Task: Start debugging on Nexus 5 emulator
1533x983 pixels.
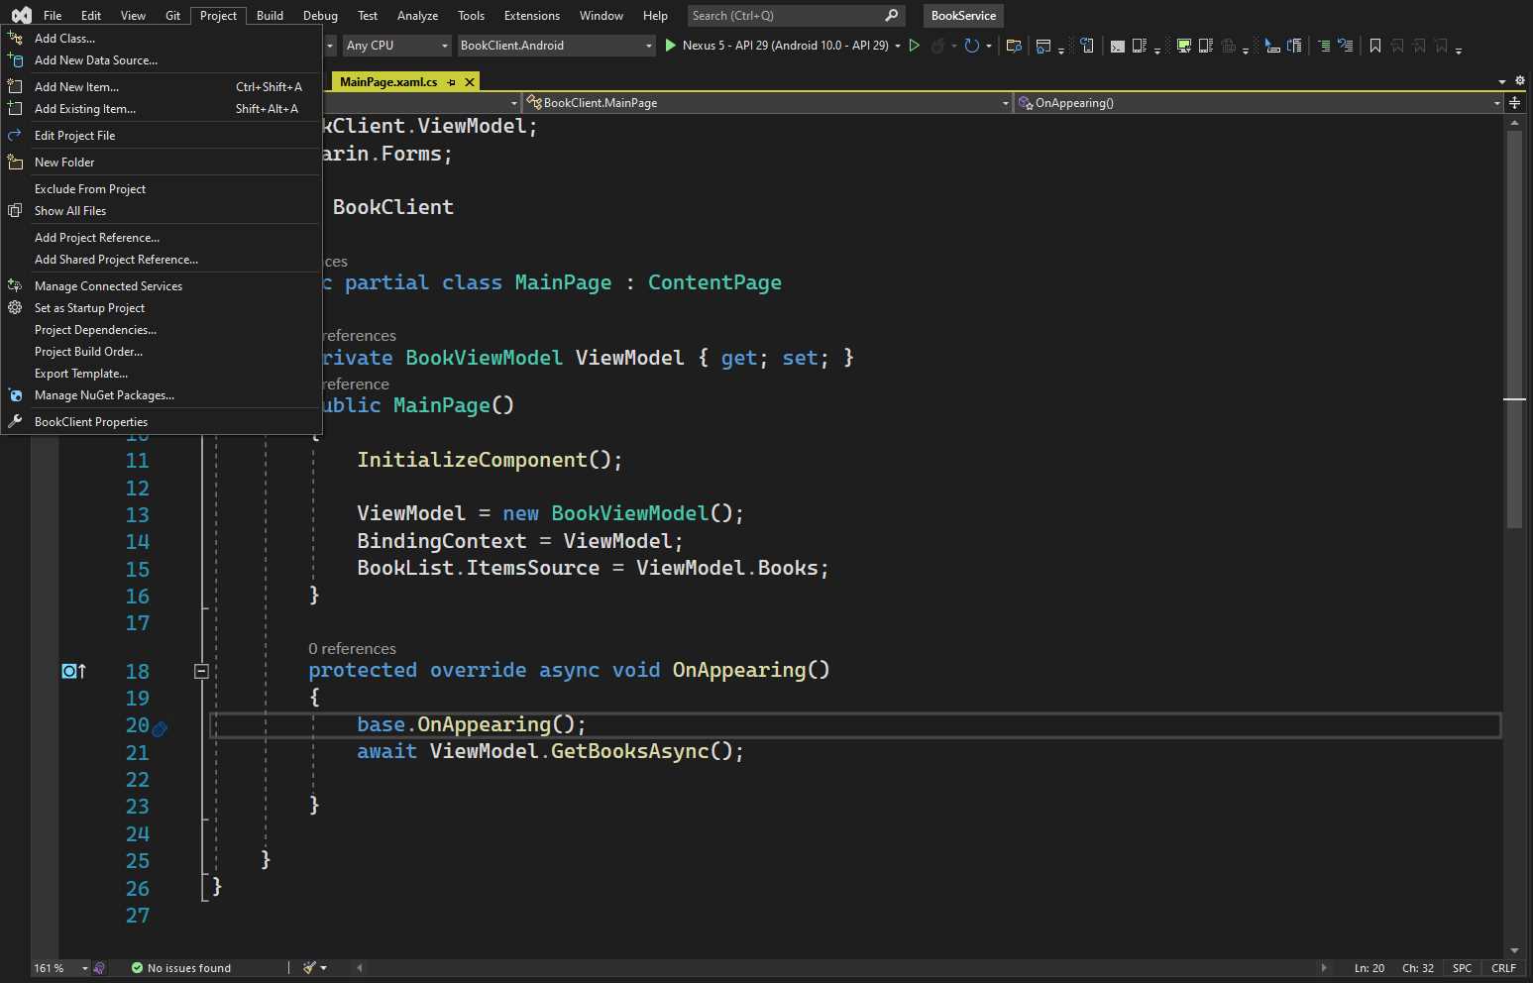Action: click(671, 46)
